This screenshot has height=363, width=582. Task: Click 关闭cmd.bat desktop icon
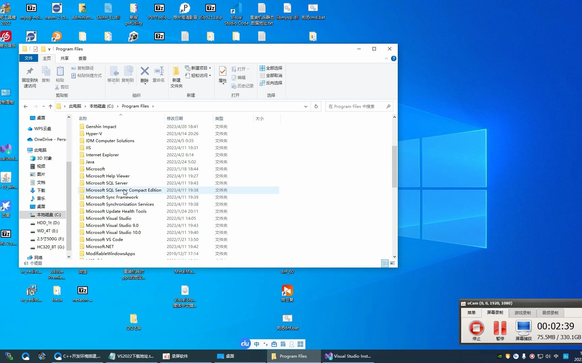(x=313, y=12)
